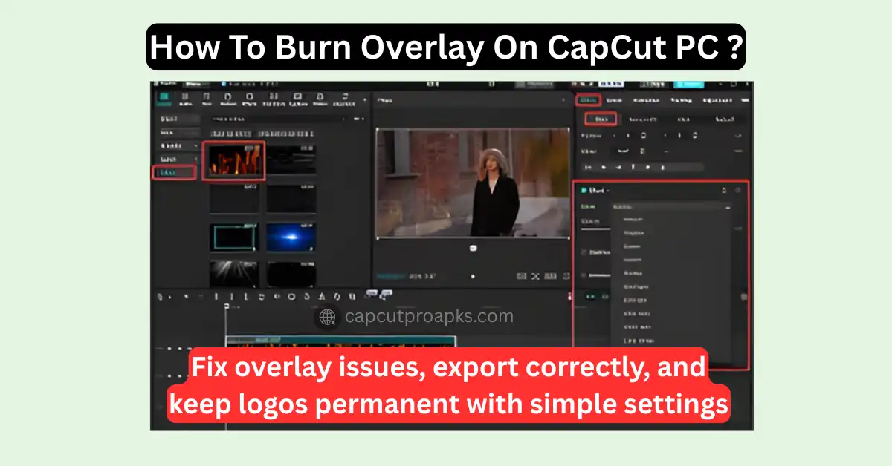
Task: Click the Blend reset icon beside keyframe diamond
Action: click(725, 191)
